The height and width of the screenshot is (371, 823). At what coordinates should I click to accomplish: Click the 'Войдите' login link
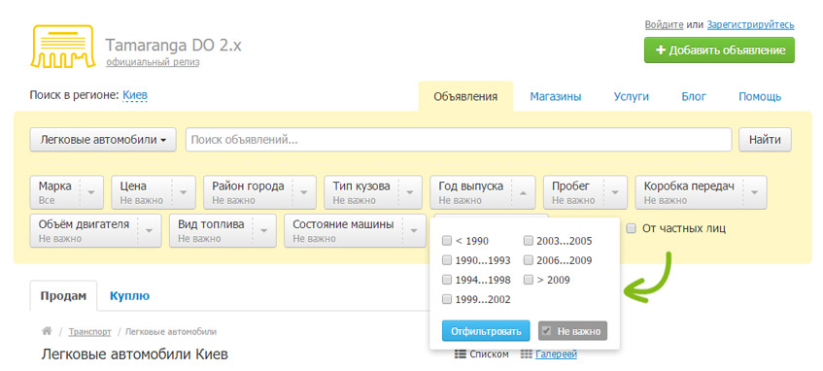tap(664, 24)
